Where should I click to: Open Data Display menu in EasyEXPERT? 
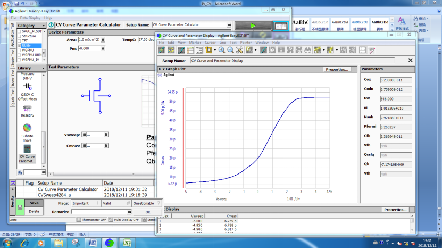point(30,18)
